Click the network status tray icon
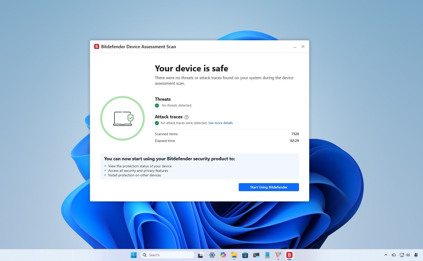The image size is (423, 261). [402, 255]
